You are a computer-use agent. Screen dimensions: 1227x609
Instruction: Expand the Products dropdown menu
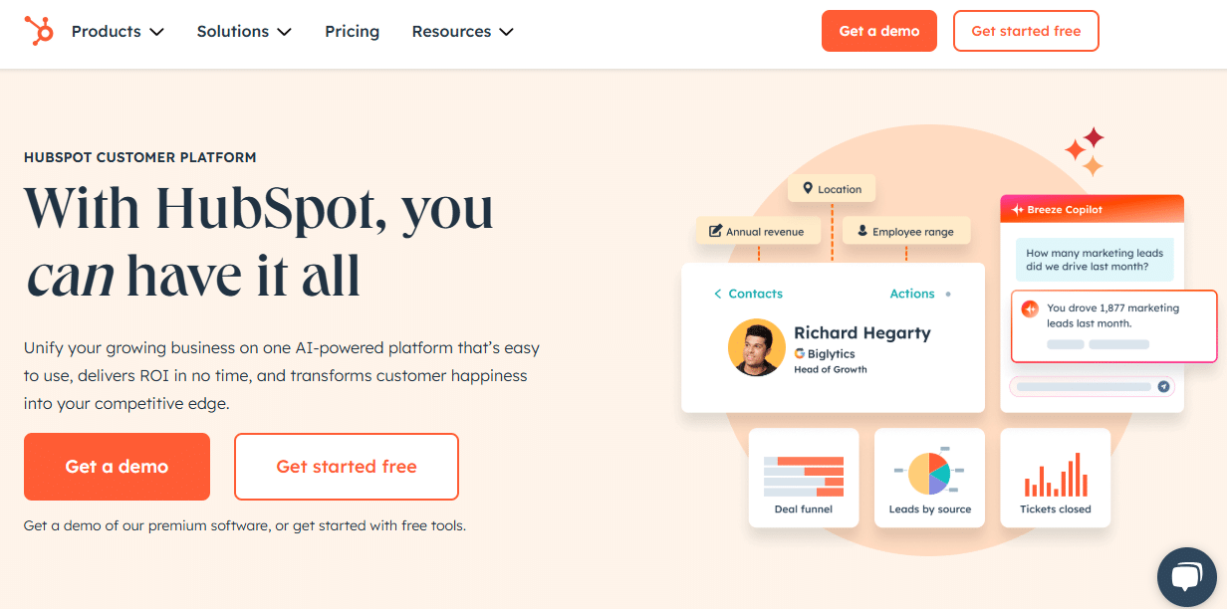pos(118,32)
